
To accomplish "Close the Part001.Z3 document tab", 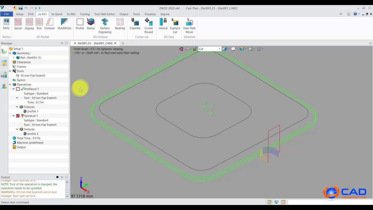I will point(115,43).
